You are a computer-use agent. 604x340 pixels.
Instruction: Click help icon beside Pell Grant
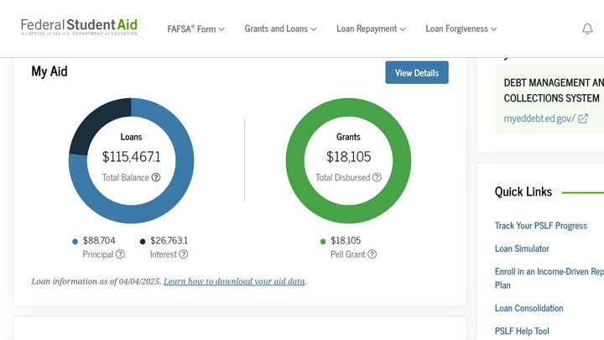pos(372,254)
